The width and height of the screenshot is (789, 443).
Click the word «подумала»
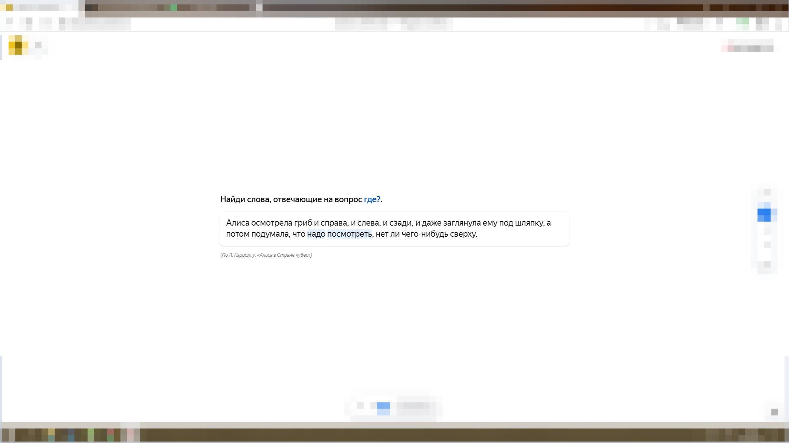pyautogui.click(x=270, y=234)
